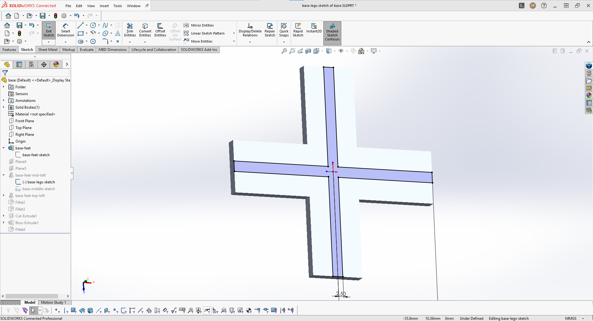
Task: Click the Zoom to Fit icon
Action: pyautogui.click(x=284, y=51)
